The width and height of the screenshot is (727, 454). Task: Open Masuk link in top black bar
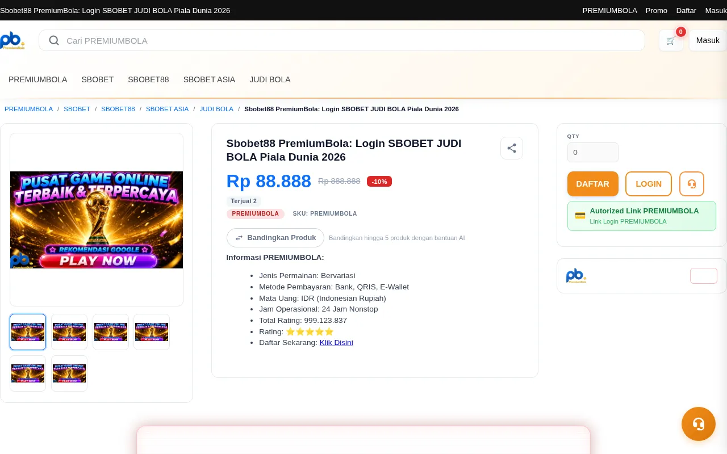pos(716,10)
